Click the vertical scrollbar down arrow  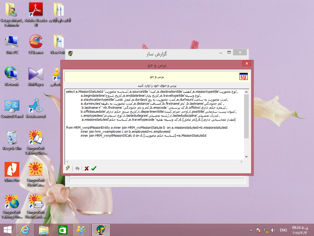[x=246, y=157]
